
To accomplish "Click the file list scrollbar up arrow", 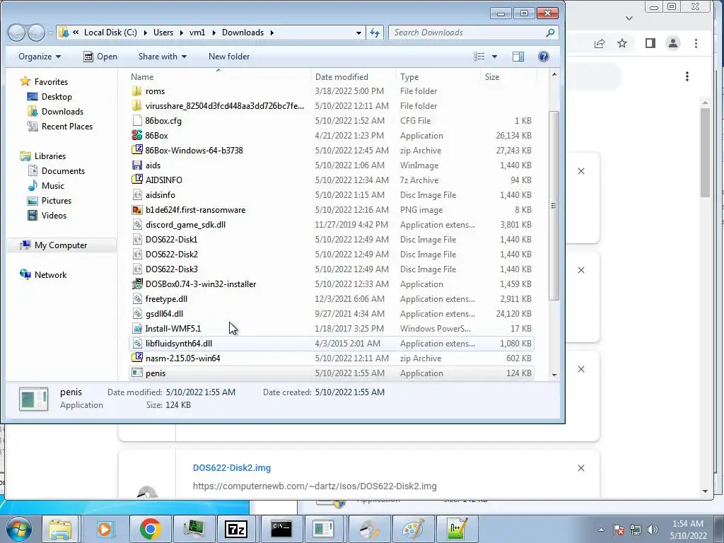I will click(x=554, y=74).
